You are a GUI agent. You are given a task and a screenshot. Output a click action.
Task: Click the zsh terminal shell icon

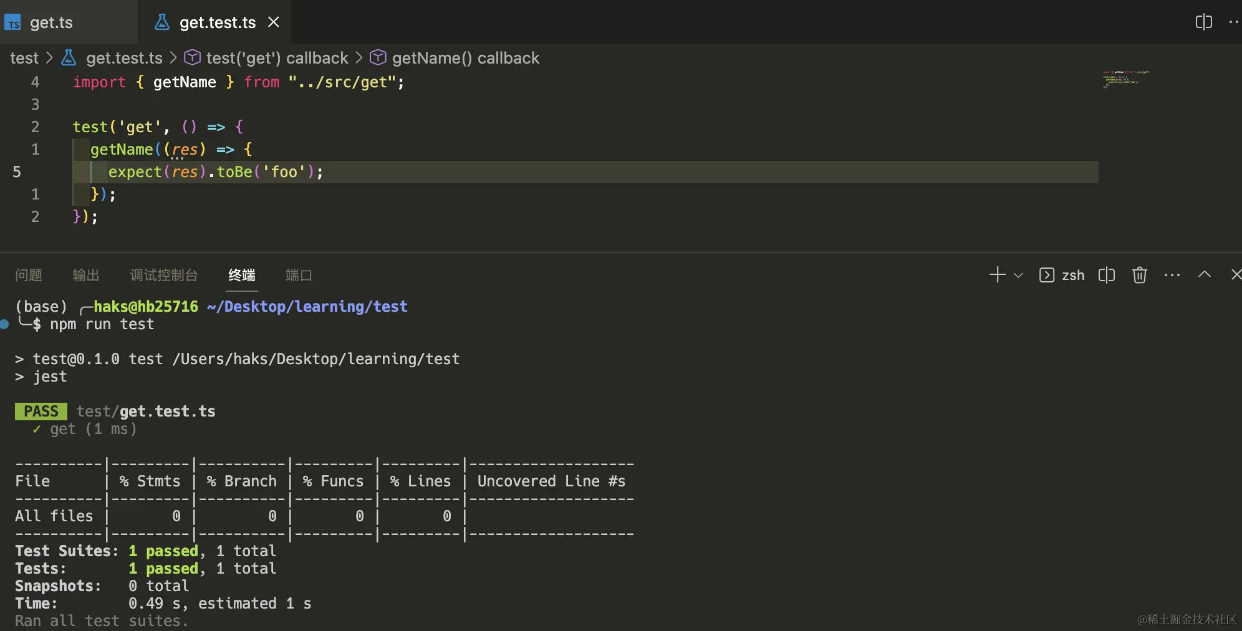(1047, 275)
